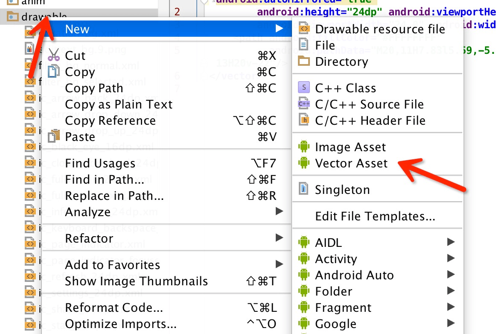Open the Google submenu
The height and width of the screenshot is (334, 496).
pyautogui.click(x=378, y=324)
